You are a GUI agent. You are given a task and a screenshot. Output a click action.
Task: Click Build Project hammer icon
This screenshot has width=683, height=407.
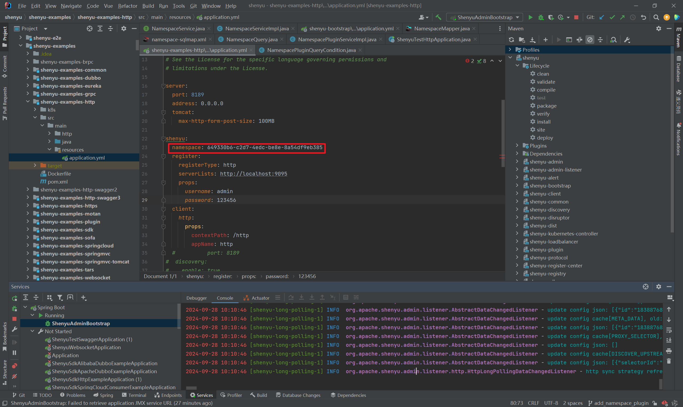coord(438,17)
